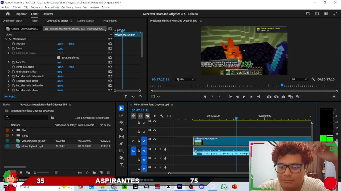Expand the Efxs bin
341x191 pixels.
pyautogui.click(x=13, y=130)
